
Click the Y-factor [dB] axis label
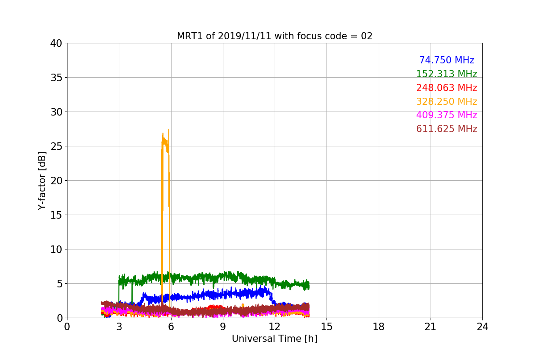coord(42,180)
